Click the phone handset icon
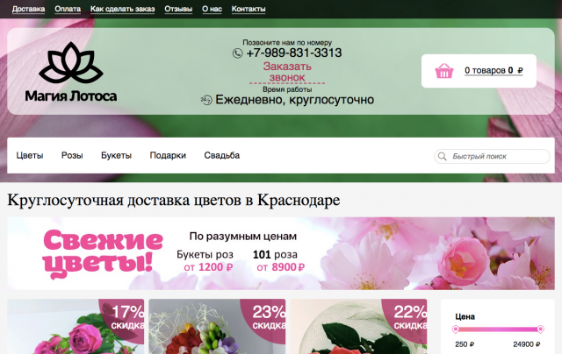562x354 pixels. pos(237,53)
